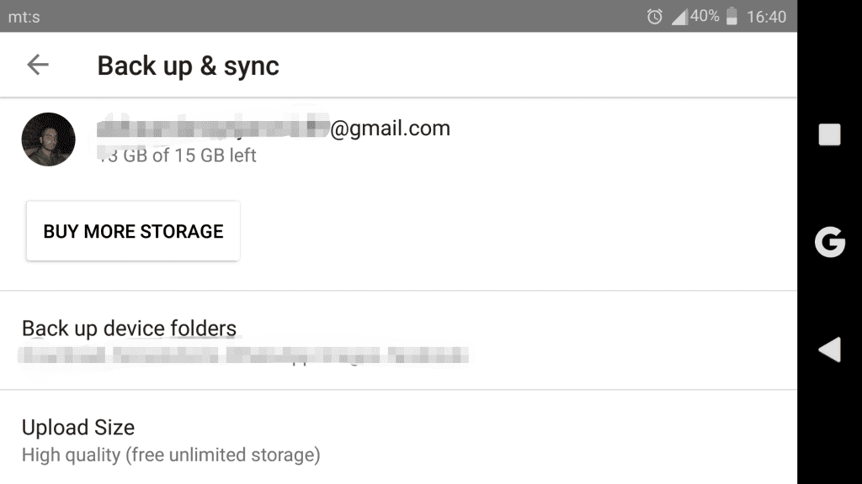The width and height of the screenshot is (862, 484).
Task: Tap the High quality (free unlimited storage) text
Action: click(171, 455)
